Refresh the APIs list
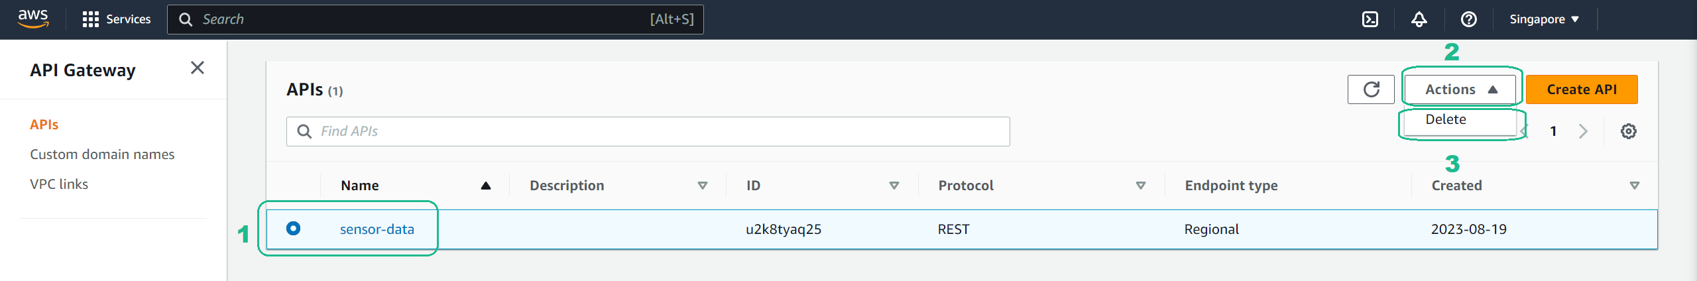 point(1371,89)
